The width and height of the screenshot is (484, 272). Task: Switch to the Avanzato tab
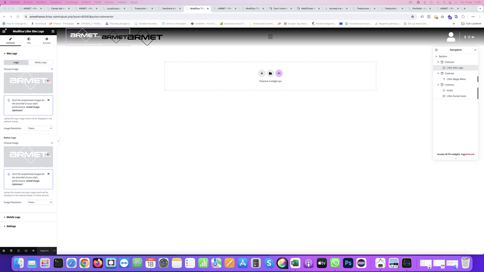(x=46, y=41)
